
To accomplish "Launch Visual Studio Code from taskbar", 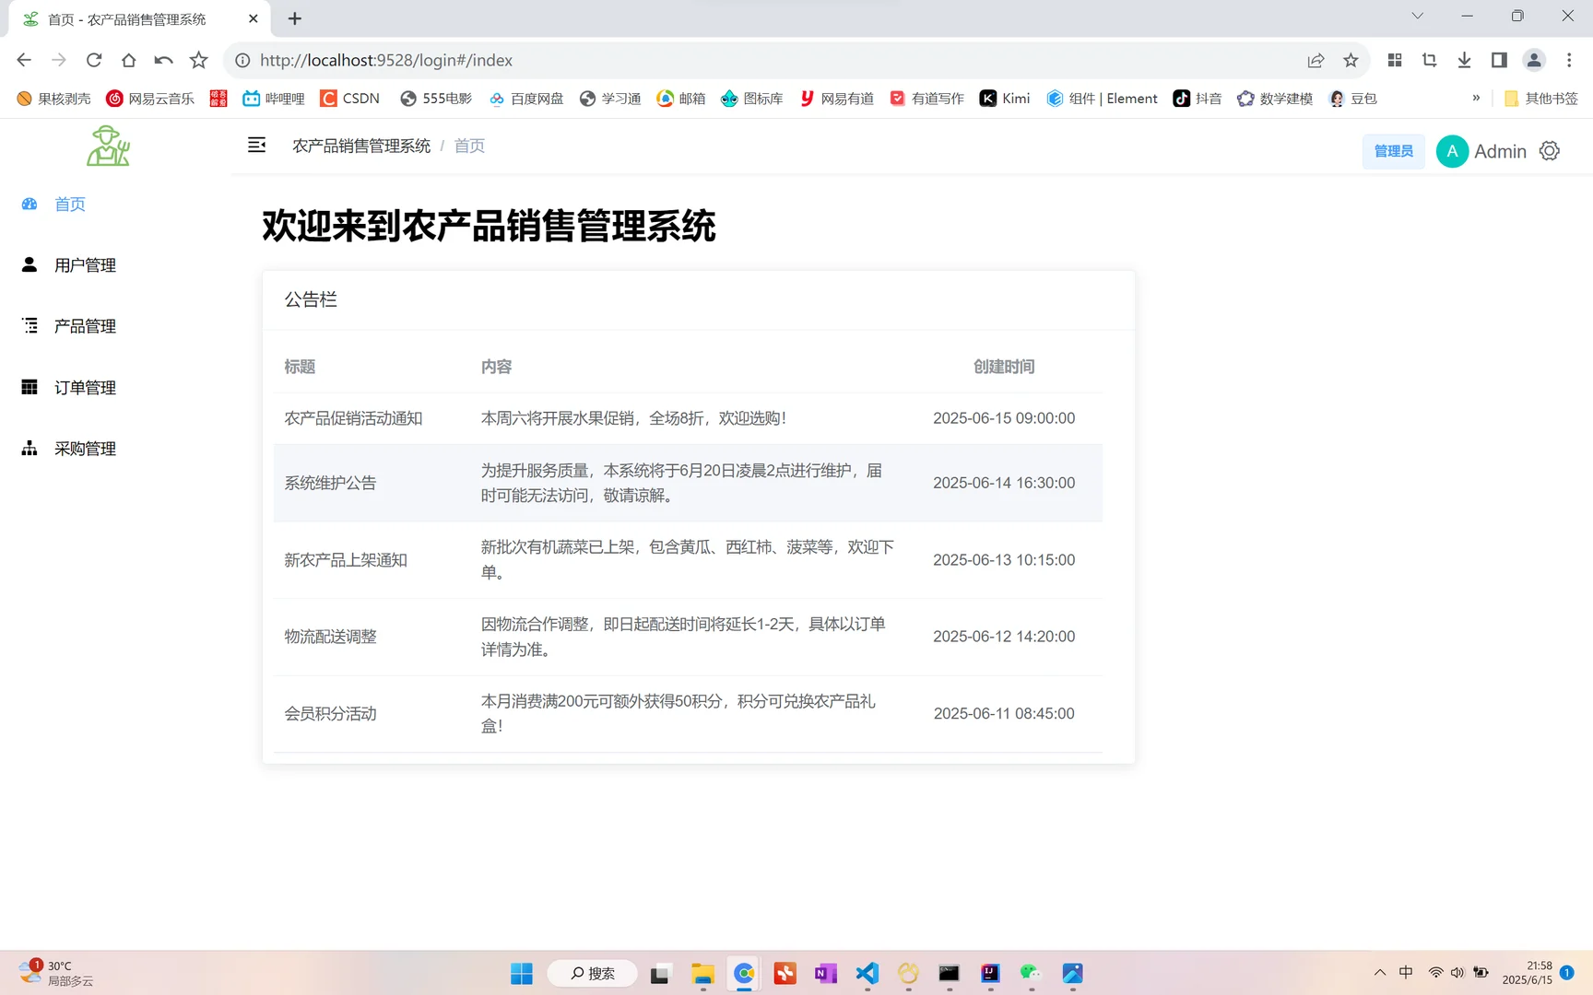I will coord(867,973).
